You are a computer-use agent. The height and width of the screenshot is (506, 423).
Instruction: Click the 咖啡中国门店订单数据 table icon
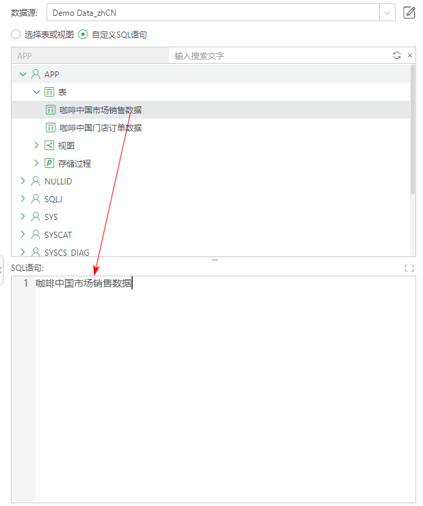coord(51,128)
